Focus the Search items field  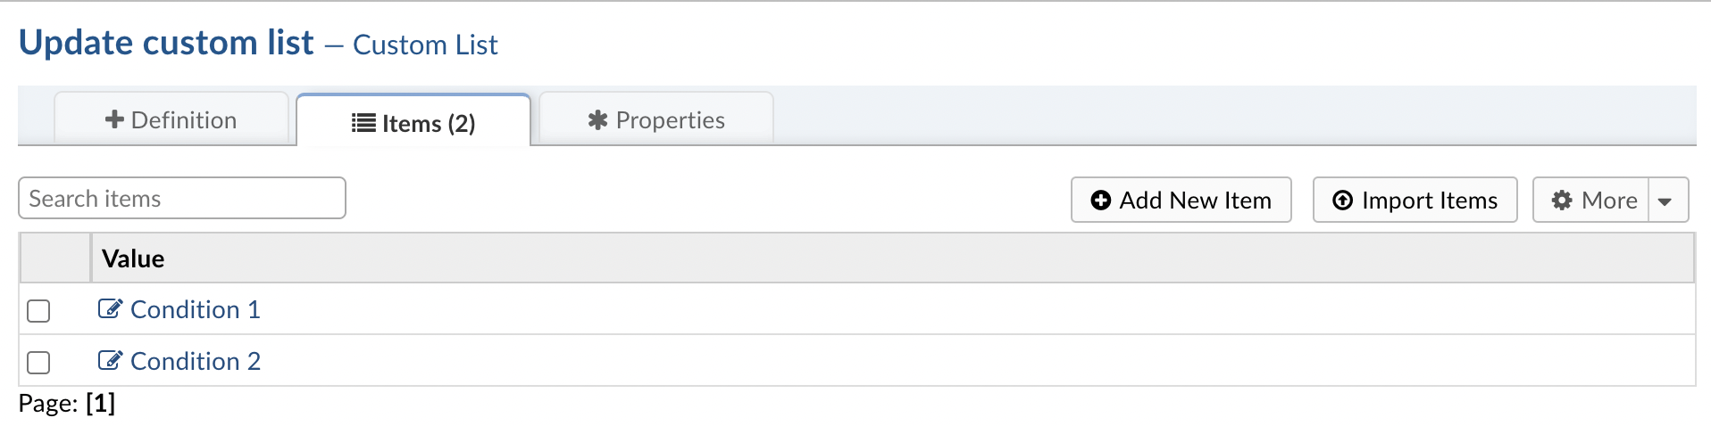182,198
